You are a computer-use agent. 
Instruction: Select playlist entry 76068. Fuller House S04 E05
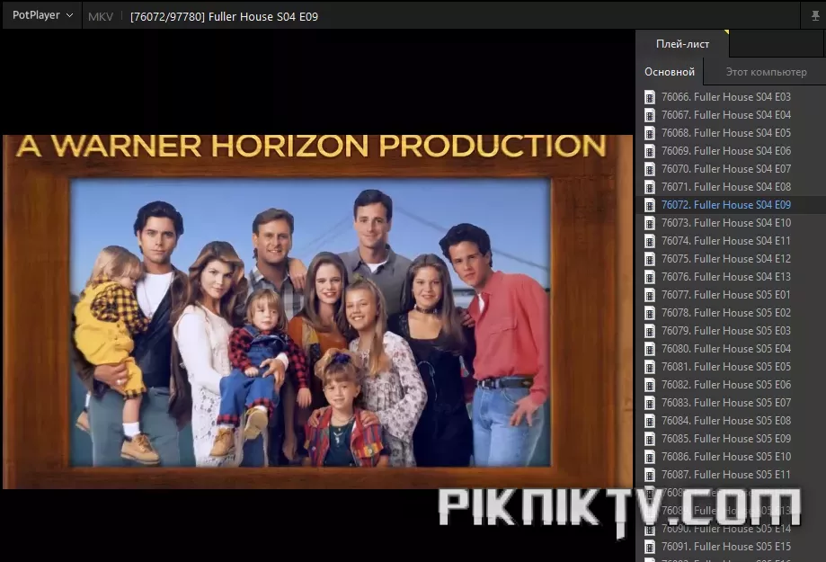tap(731, 133)
